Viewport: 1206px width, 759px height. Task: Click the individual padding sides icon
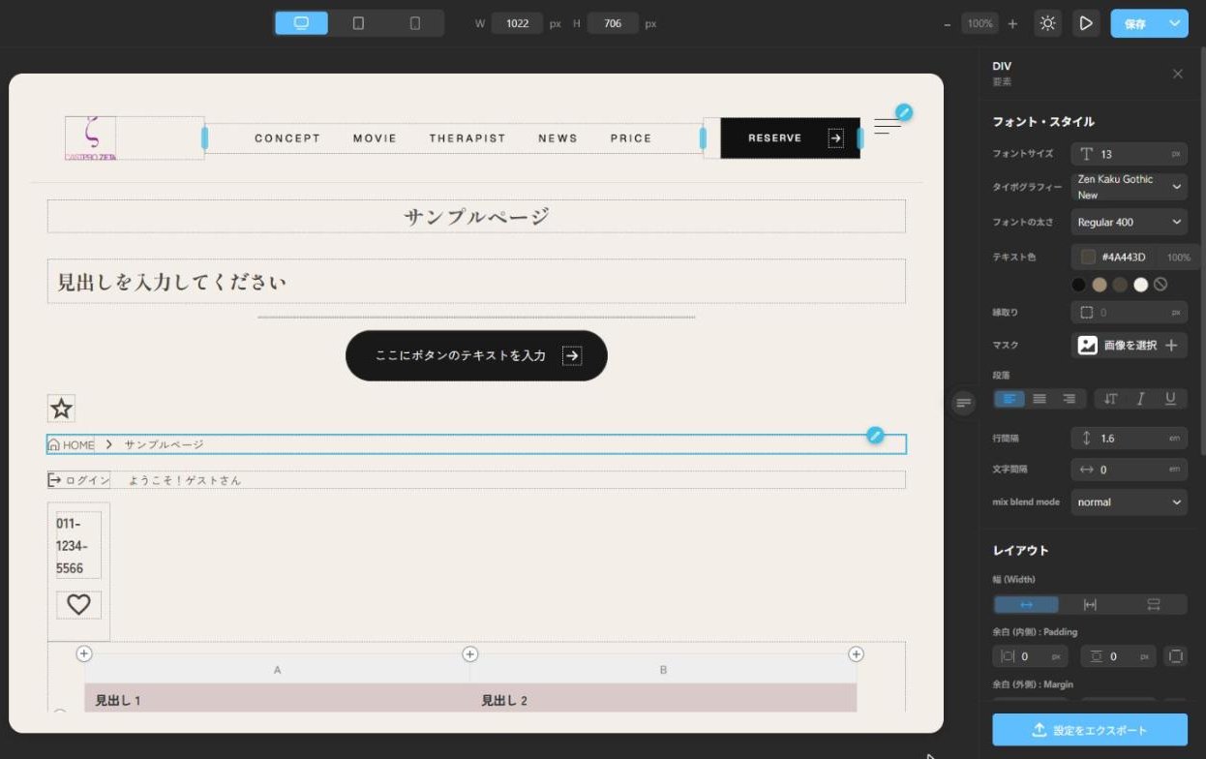1175,656
